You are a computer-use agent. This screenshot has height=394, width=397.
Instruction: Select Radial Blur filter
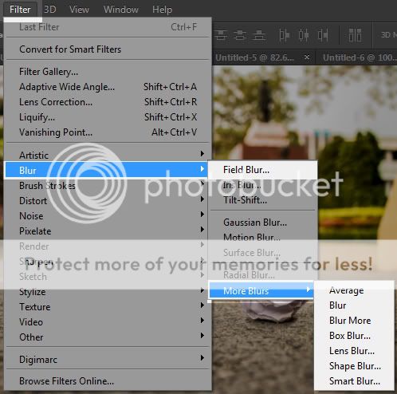coord(263,275)
